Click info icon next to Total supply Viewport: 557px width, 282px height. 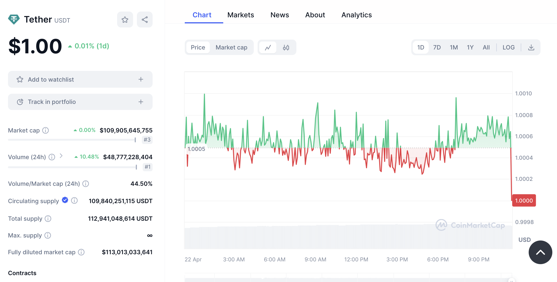click(48, 219)
